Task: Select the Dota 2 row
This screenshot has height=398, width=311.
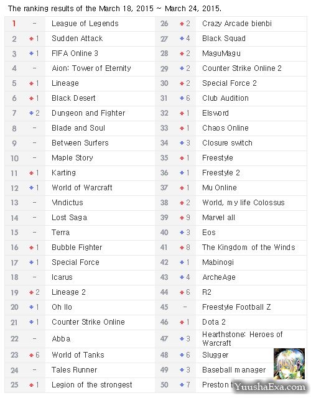Action: (x=231, y=322)
